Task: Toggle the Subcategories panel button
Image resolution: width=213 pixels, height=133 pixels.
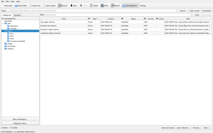Action: coord(130,6)
